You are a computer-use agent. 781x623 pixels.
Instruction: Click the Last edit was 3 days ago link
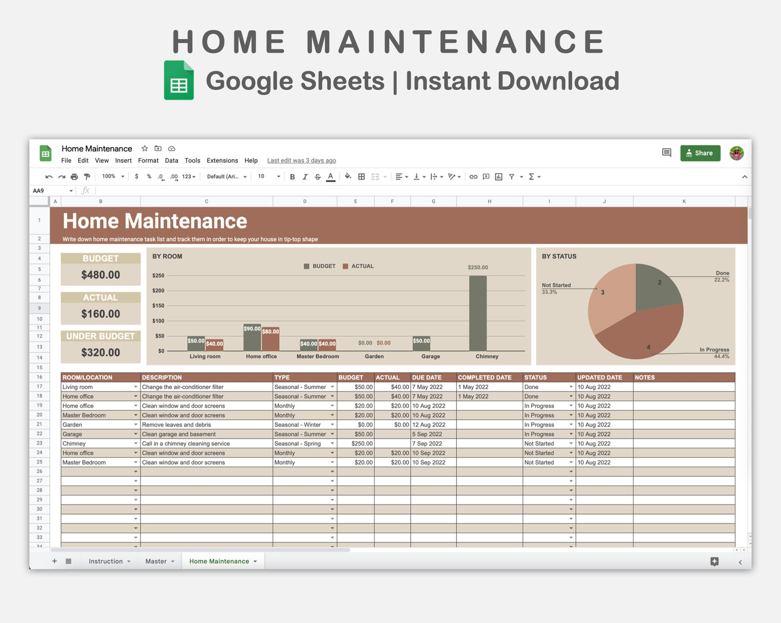click(x=301, y=160)
